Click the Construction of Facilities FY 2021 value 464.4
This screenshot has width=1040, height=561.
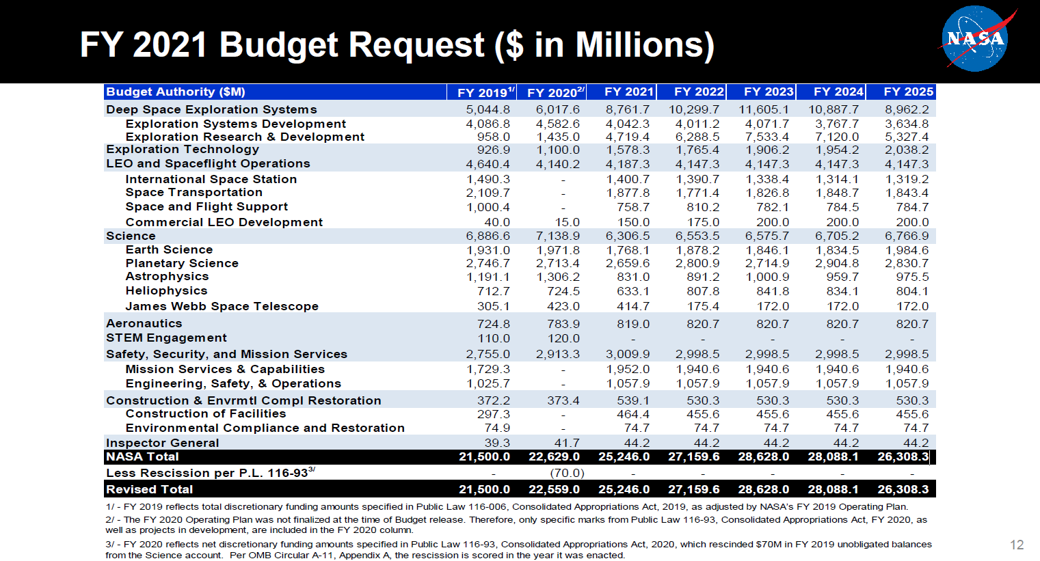pyautogui.click(x=633, y=414)
